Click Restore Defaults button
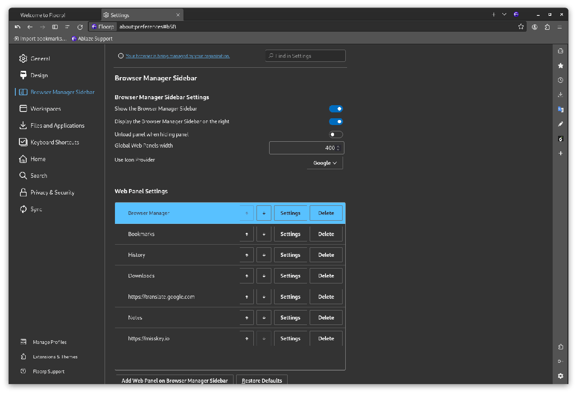577x394 pixels. tap(261, 380)
